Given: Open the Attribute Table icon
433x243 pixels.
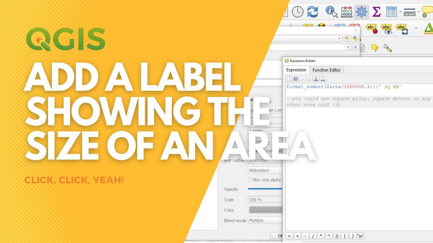Looking at the screenshot, I should pyautogui.click(x=391, y=12).
